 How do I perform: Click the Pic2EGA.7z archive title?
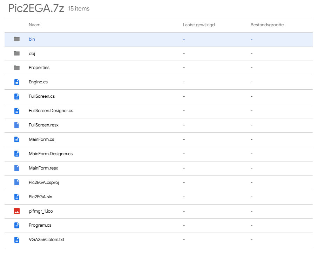coord(36,8)
